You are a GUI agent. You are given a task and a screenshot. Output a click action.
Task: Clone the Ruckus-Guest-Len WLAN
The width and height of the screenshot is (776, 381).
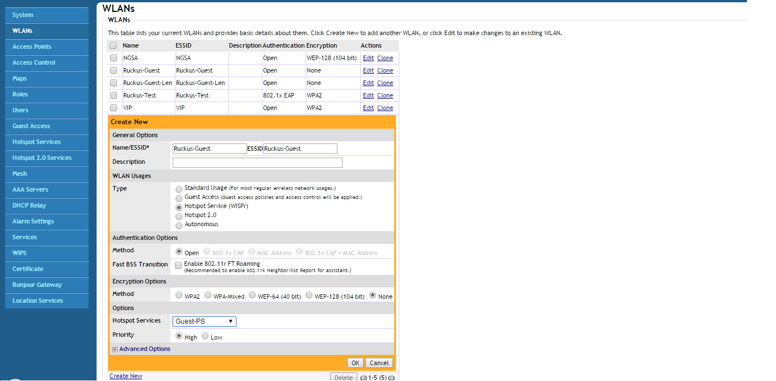click(385, 83)
